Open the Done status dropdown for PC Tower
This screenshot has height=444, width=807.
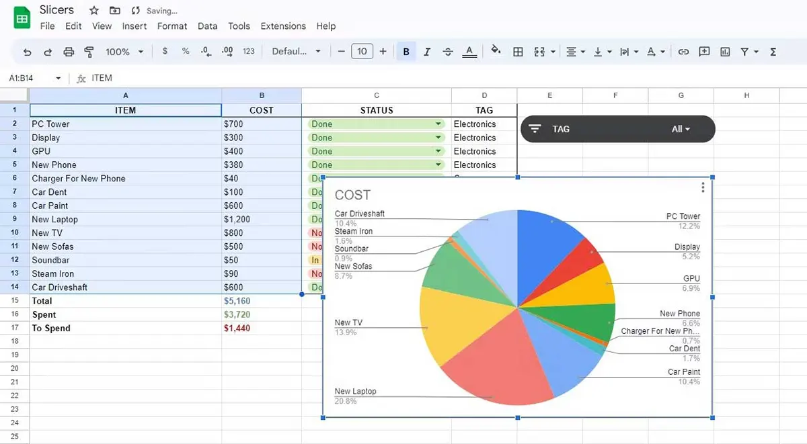438,124
